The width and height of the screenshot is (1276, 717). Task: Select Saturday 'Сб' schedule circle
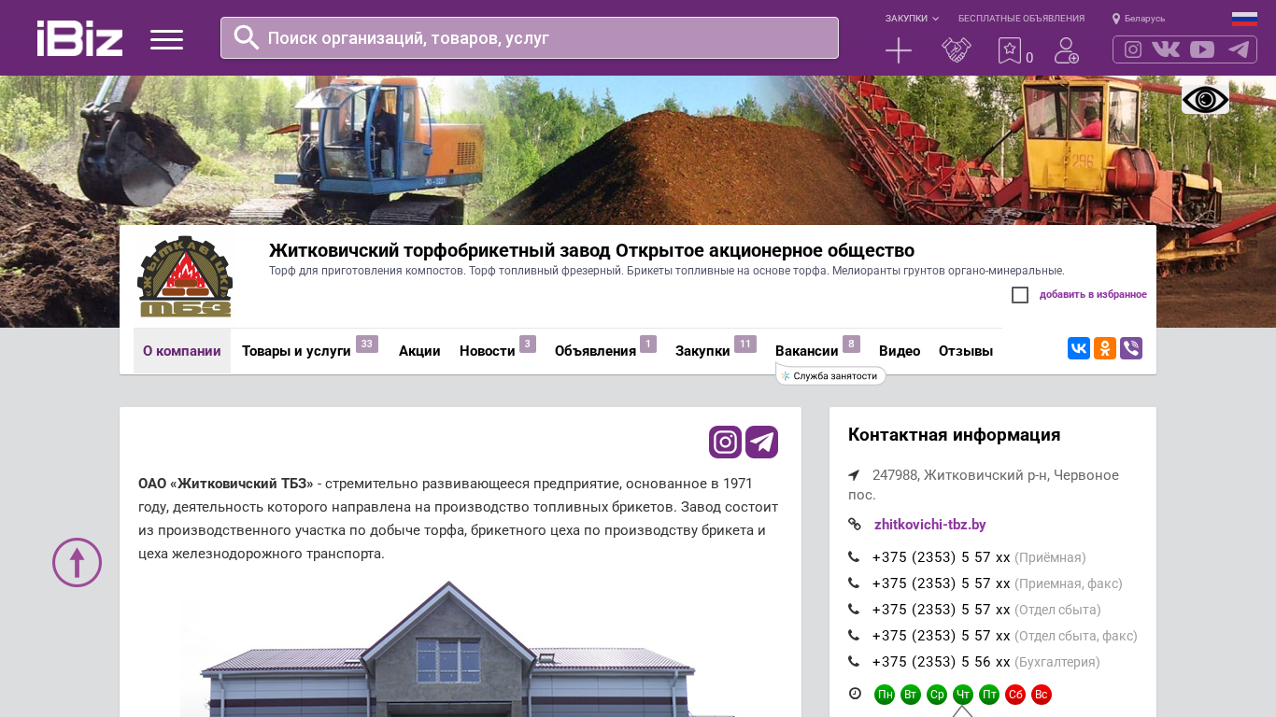[1015, 695]
